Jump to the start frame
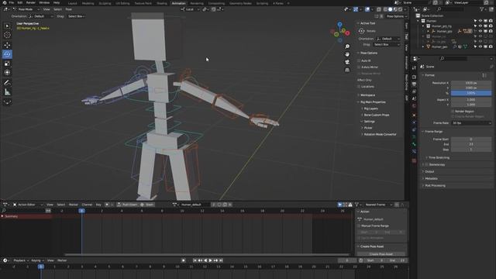The image size is (496, 279). [195, 260]
